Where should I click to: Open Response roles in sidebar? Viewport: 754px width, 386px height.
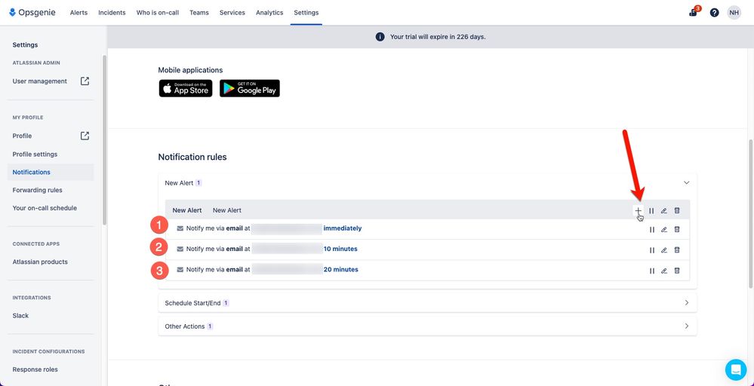click(35, 369)
